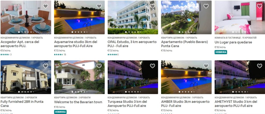The image size is (265, 114).
Task: Open Apartamento (Pueblo Bavaro) Punta Cana link
Action: click(184, 44)
